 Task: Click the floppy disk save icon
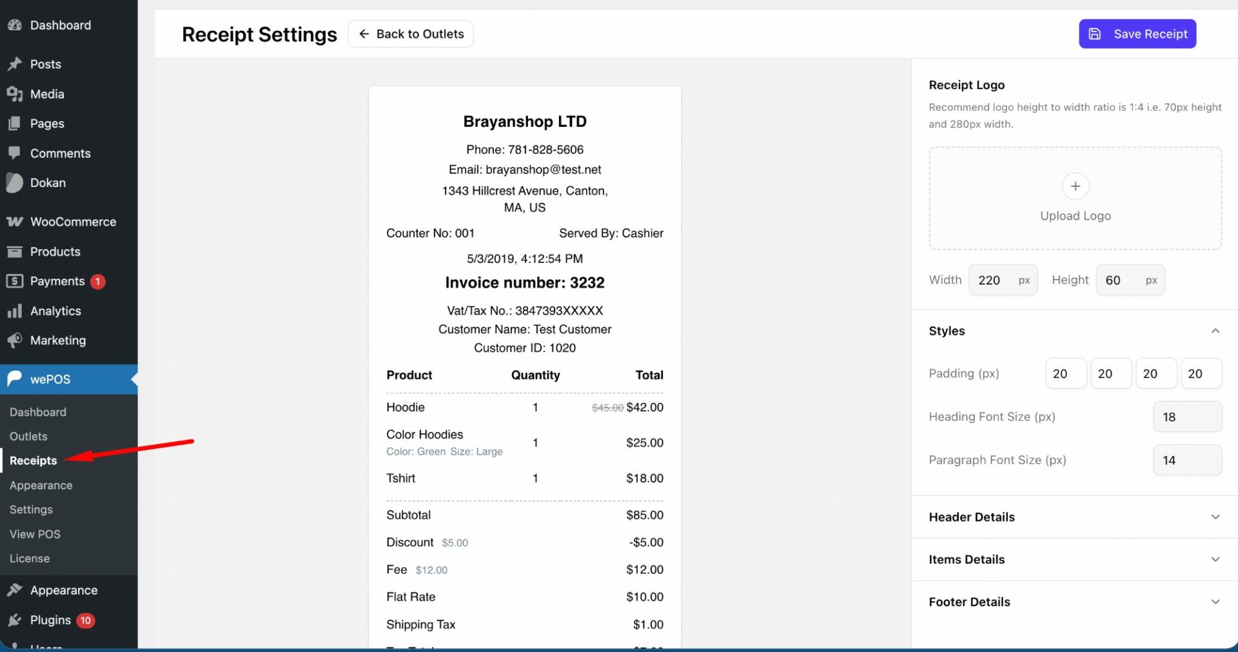(x=1095, y=34)
